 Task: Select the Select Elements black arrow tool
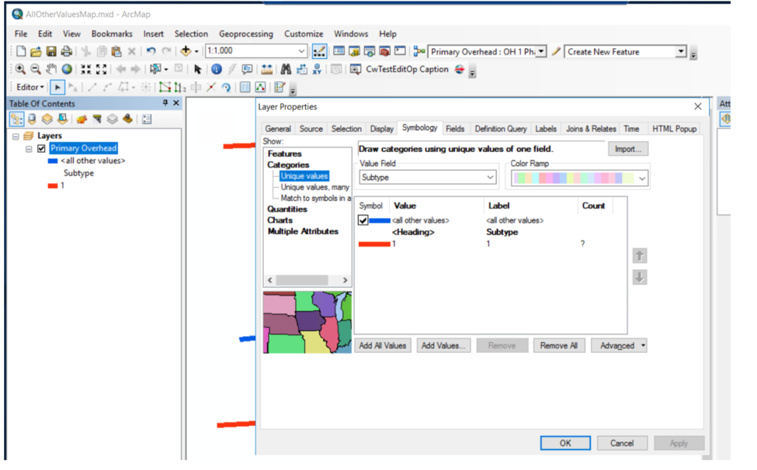[x=197, y=70]
